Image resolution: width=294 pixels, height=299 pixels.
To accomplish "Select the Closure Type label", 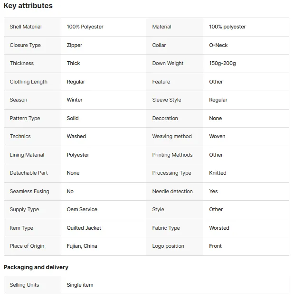I will click(25, 45).
